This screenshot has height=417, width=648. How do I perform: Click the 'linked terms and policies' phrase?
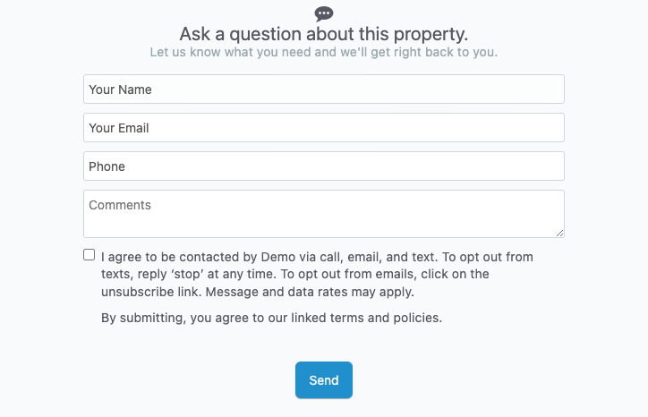367,318
